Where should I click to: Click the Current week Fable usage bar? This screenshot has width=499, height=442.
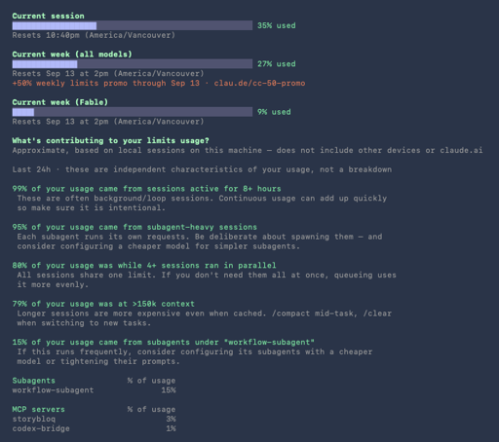click(133, 112)
